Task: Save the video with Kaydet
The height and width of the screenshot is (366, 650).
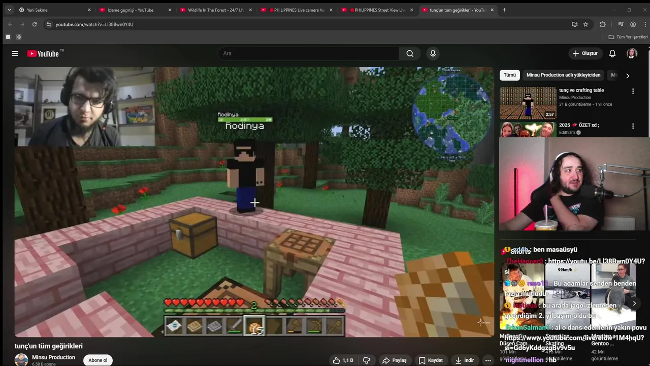Action: click(x=431, y=360)
